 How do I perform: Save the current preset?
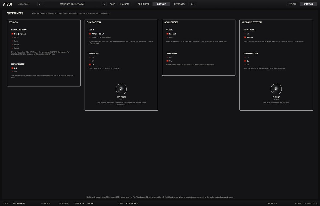click(113, 4)
